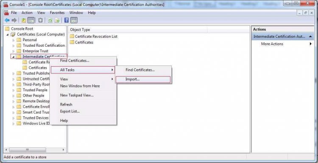318x163 pixels.
Task: Choose Find Certificates... in All Tasks submenu
Action: (143, 70)
